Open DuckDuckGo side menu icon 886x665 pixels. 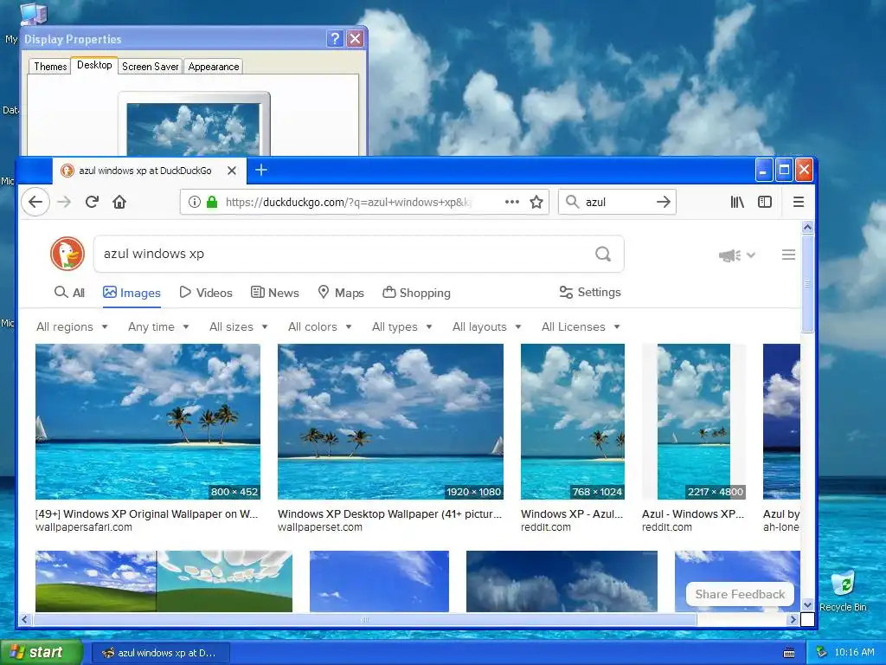(788, 255)
